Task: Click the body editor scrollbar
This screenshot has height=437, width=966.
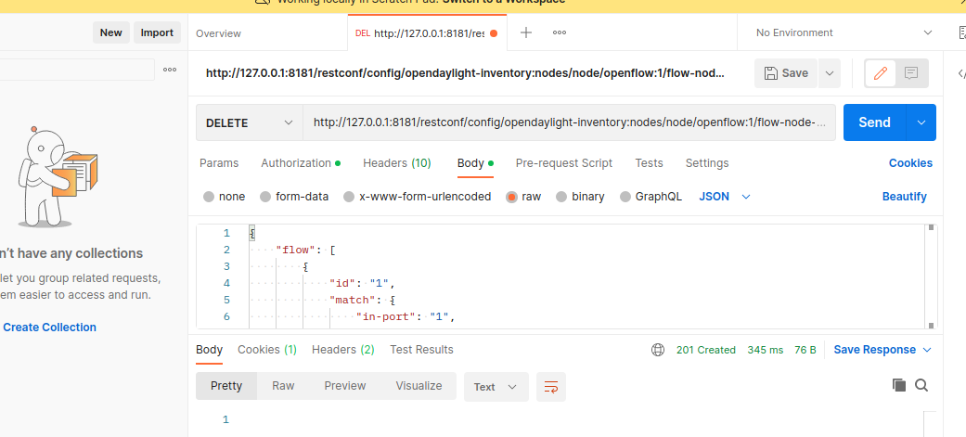Action: point(932,276)
